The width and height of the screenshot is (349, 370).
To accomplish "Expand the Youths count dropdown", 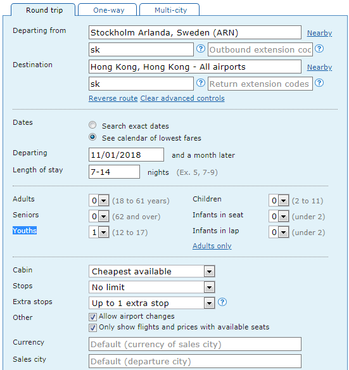I will [x=99, y=232].
